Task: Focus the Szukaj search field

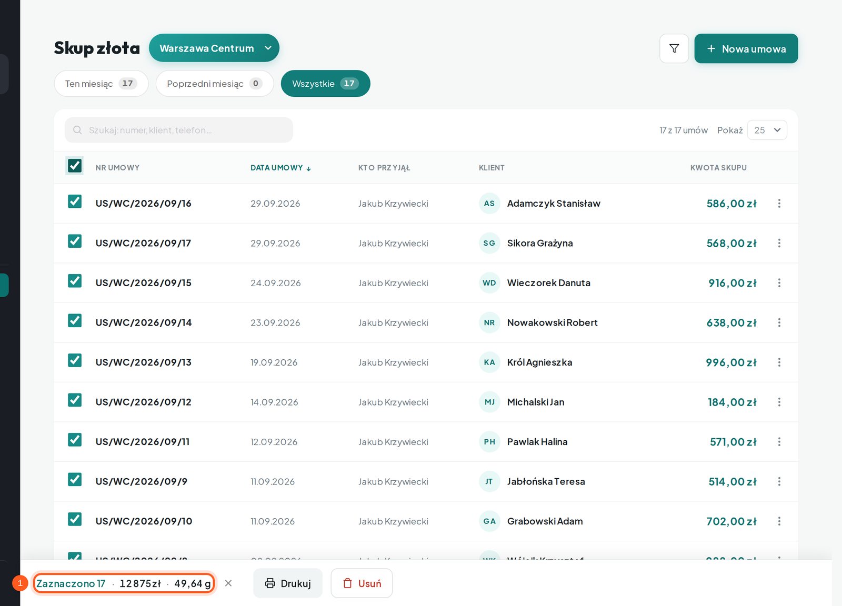Action: pyautogui.click(x=179, y=130)
